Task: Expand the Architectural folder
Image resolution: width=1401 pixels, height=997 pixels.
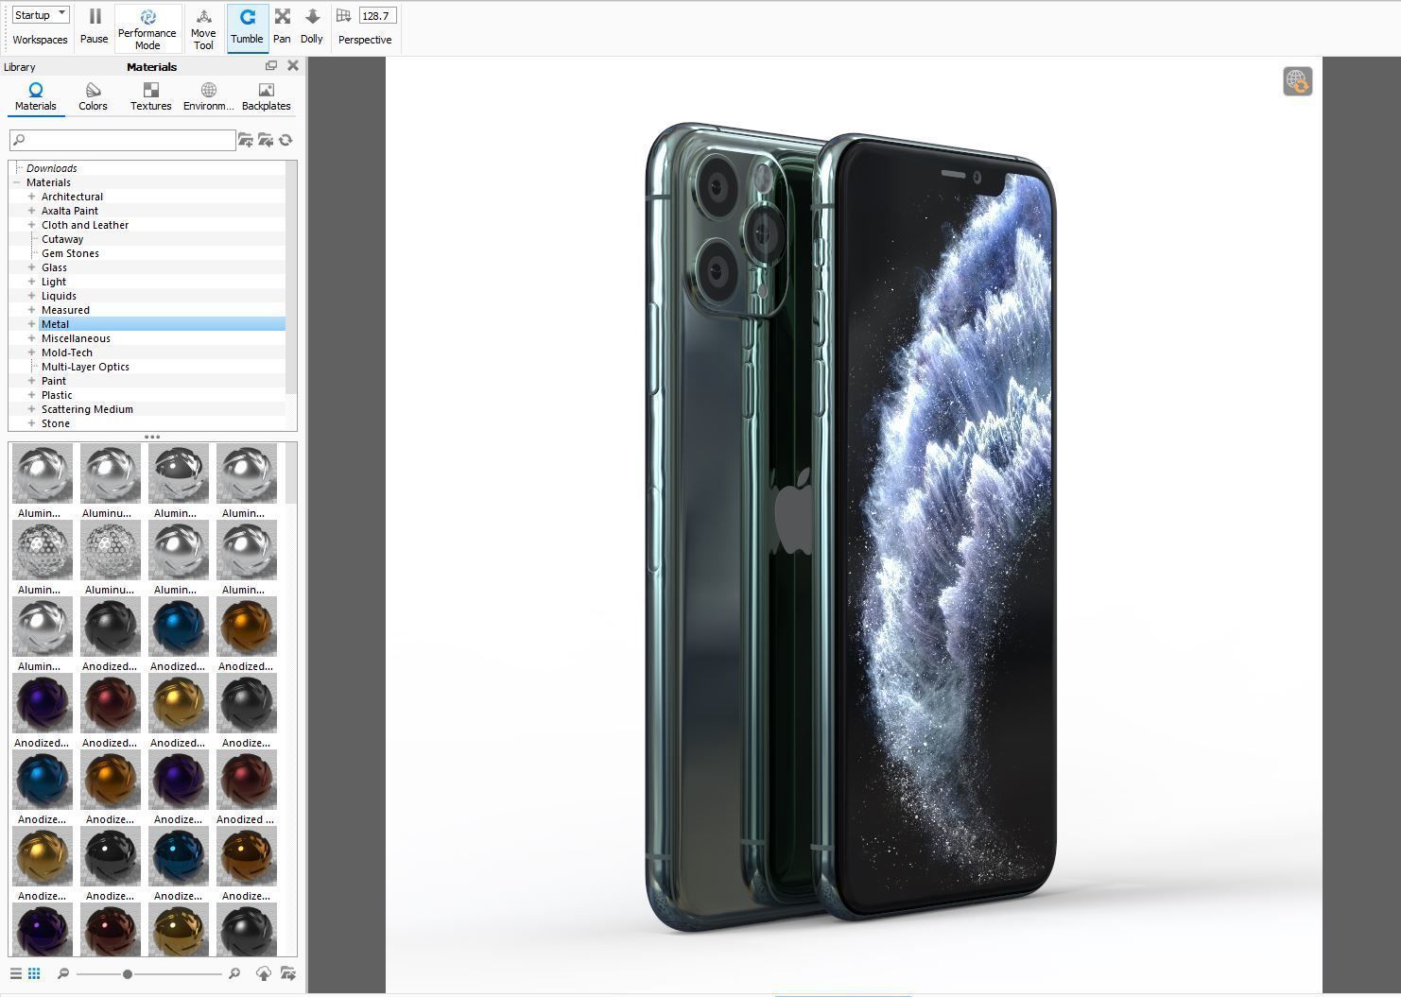Action: tap(32, 197)
